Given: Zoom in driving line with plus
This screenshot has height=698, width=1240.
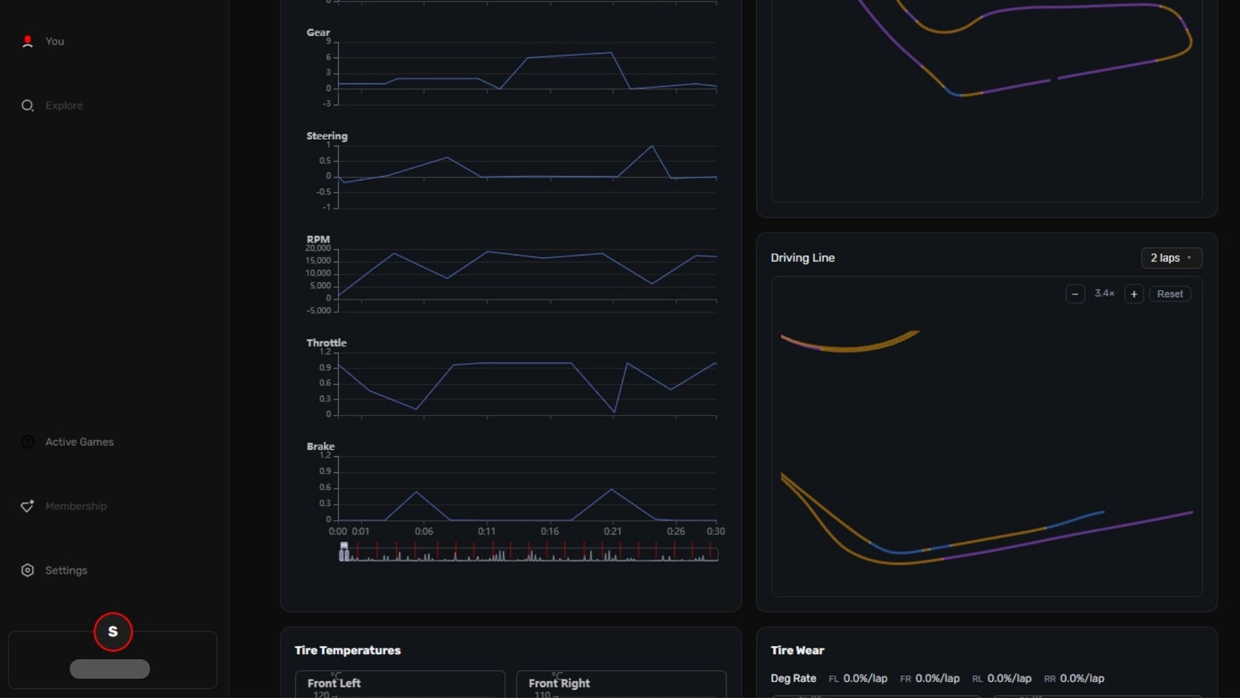Looking at the screenshot, I should point(1133,294).
